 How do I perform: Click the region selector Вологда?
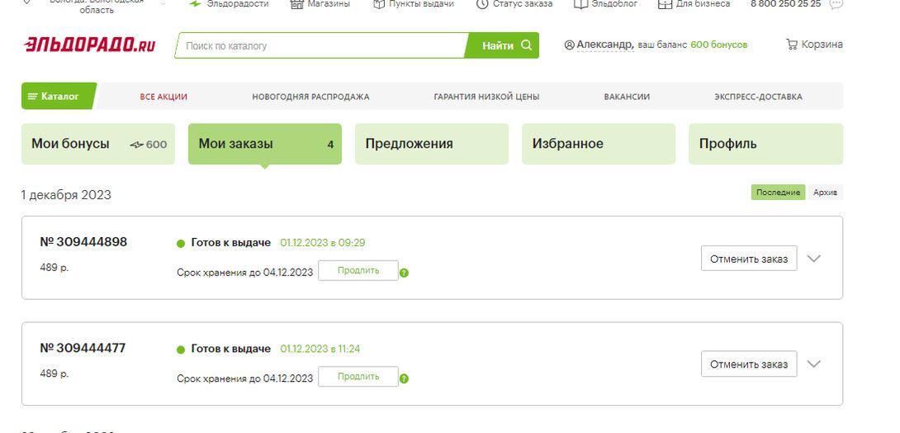click(x=95, y=5)
